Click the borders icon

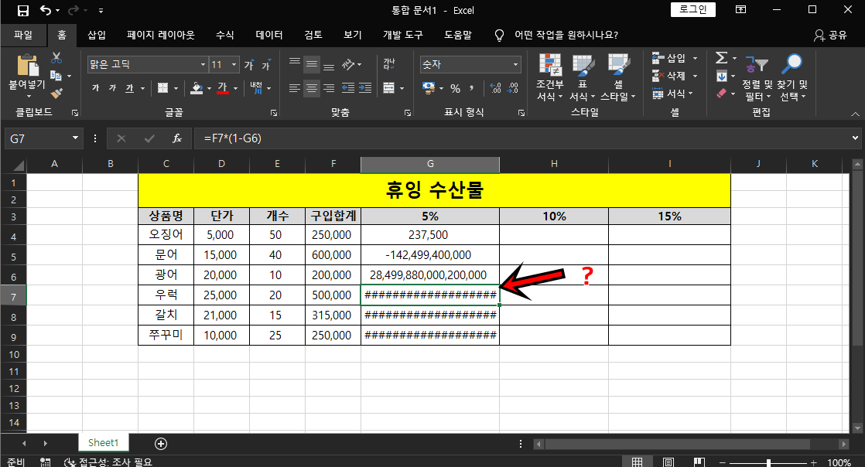point(162,88)
